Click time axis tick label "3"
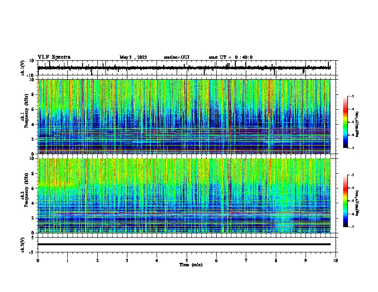378x292 pixels. (127, 261)
